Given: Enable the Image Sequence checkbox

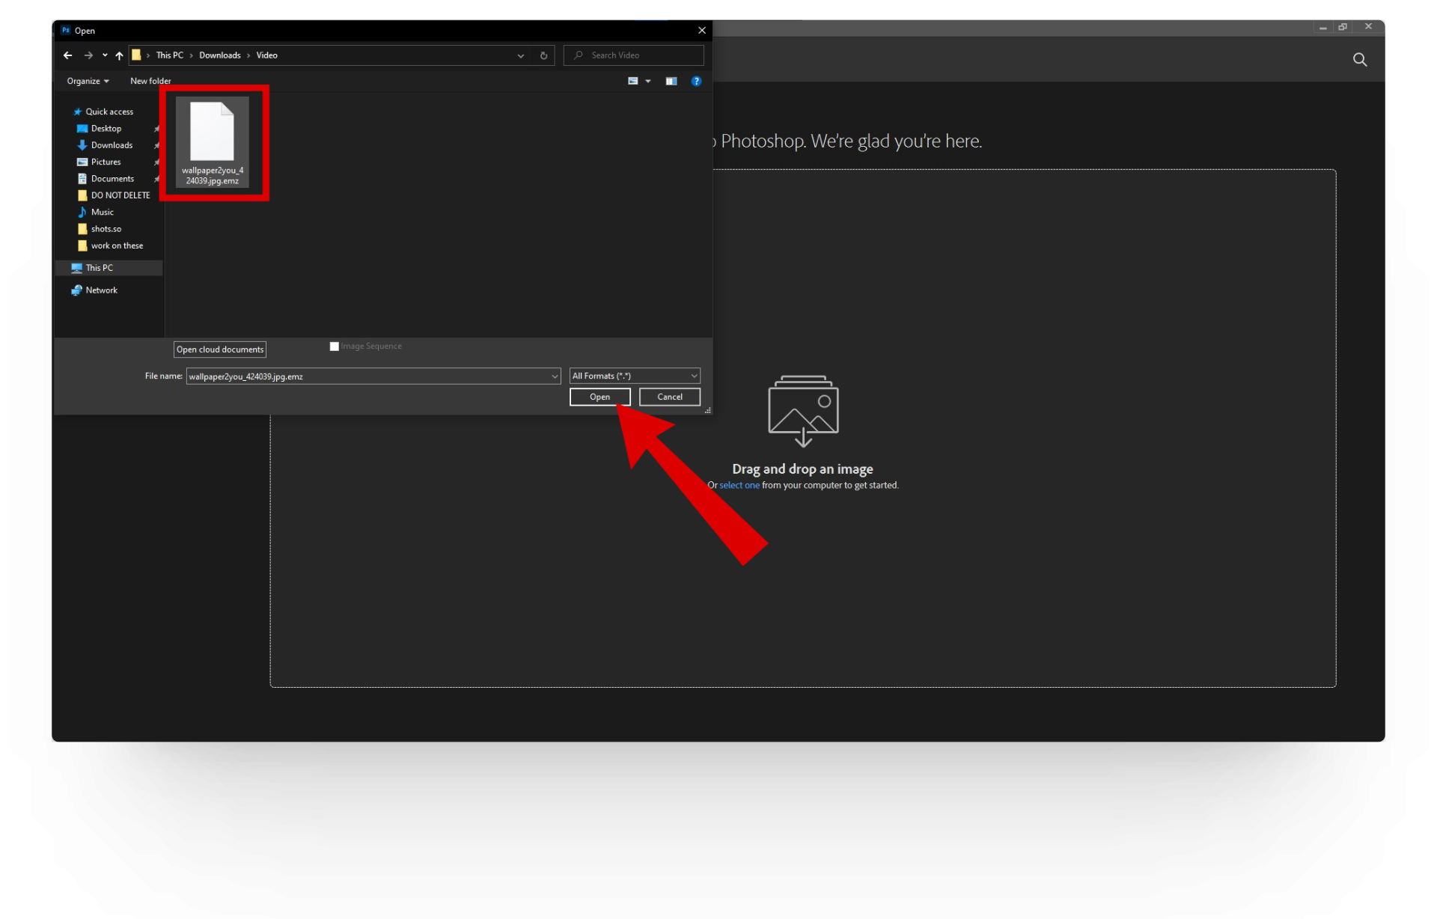Looking at the screenshot, I should tap(335, 346).
